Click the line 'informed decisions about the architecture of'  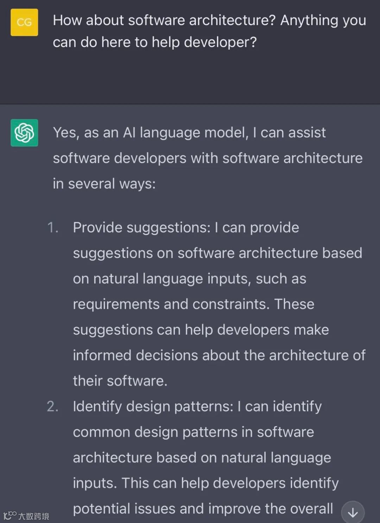[x=219, y=355]
